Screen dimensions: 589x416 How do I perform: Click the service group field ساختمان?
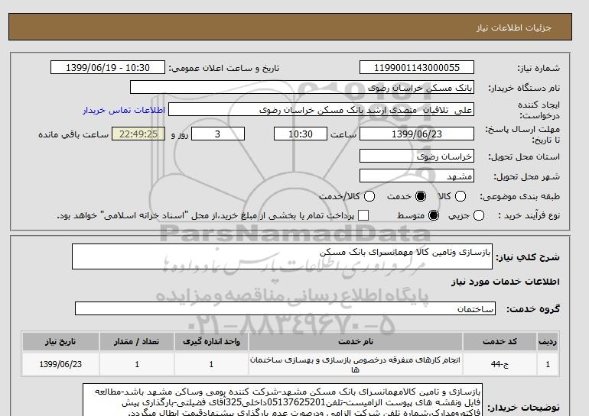[285, 308]
